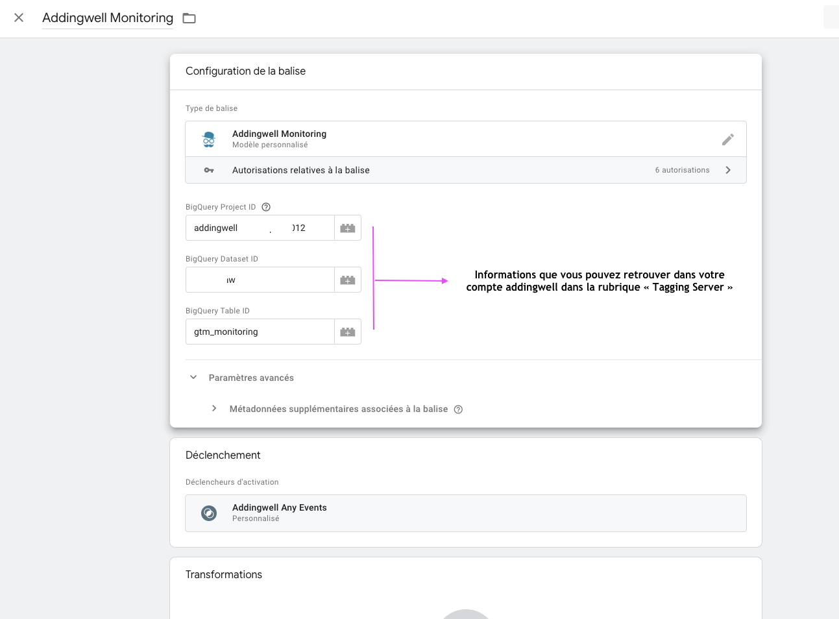Edit the tag name Addingwell Monitoring

[108, 18]
